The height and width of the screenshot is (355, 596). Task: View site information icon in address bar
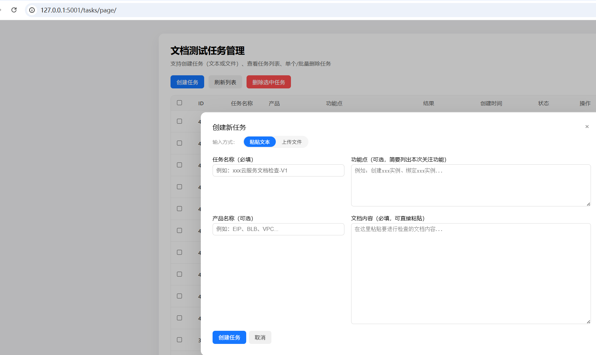tap(32, 10)
